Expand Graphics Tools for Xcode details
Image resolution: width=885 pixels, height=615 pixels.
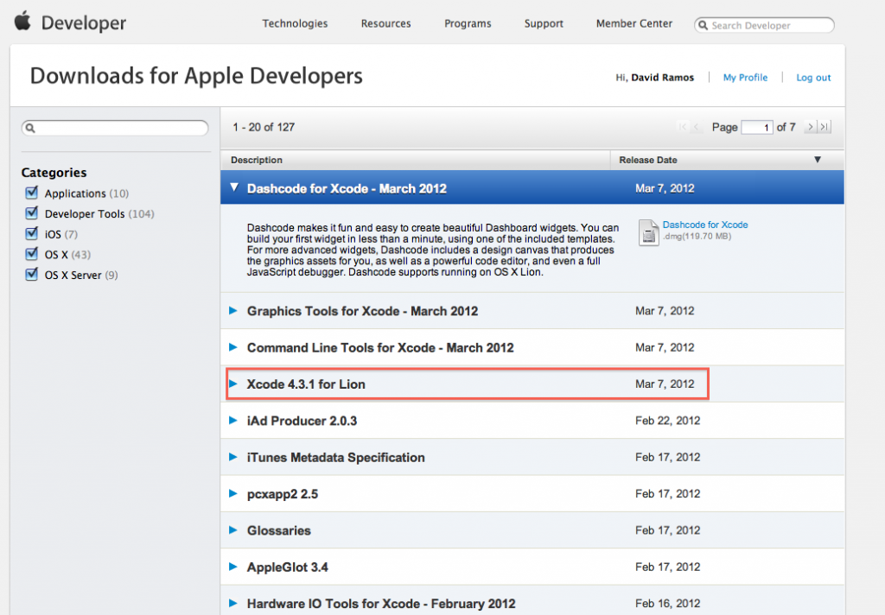(234, 311)
